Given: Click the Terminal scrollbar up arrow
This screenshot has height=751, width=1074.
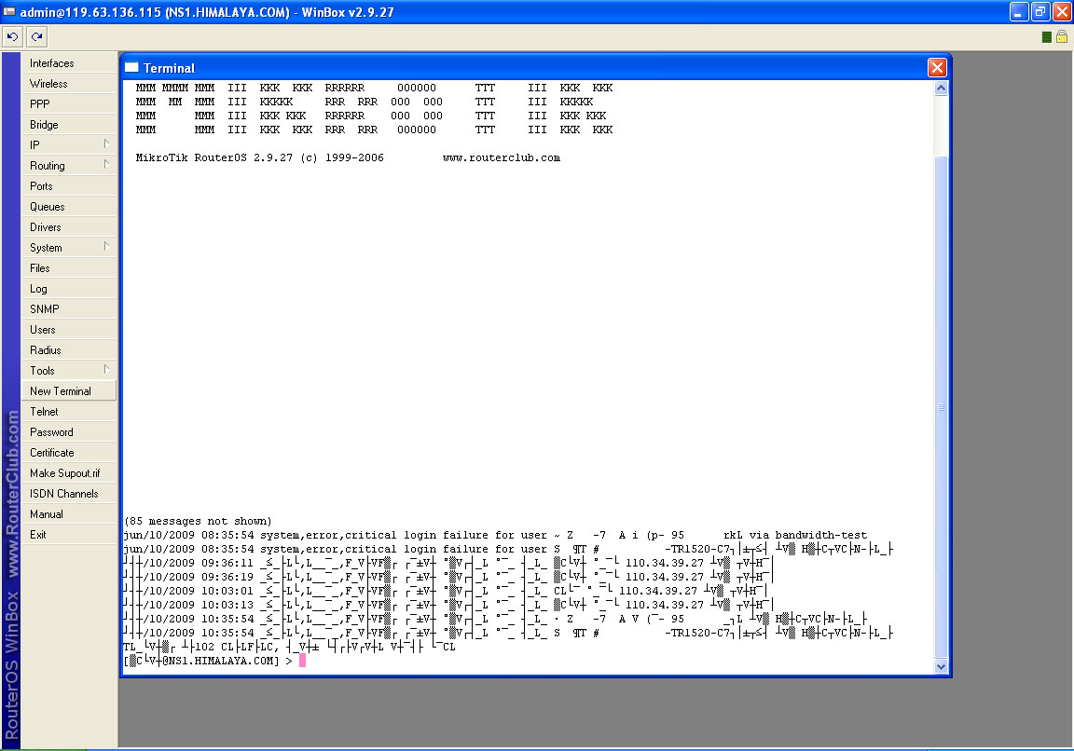Looking at the screenshot, I should [x=941, y=89].
